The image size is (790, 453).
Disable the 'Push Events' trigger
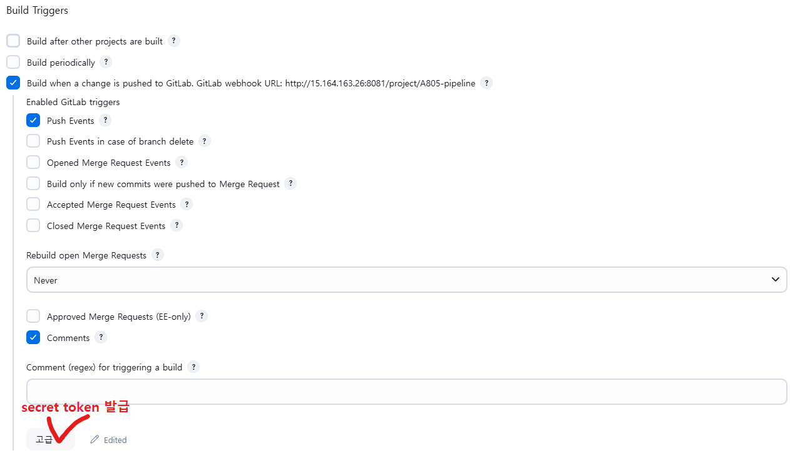[33, 120]
